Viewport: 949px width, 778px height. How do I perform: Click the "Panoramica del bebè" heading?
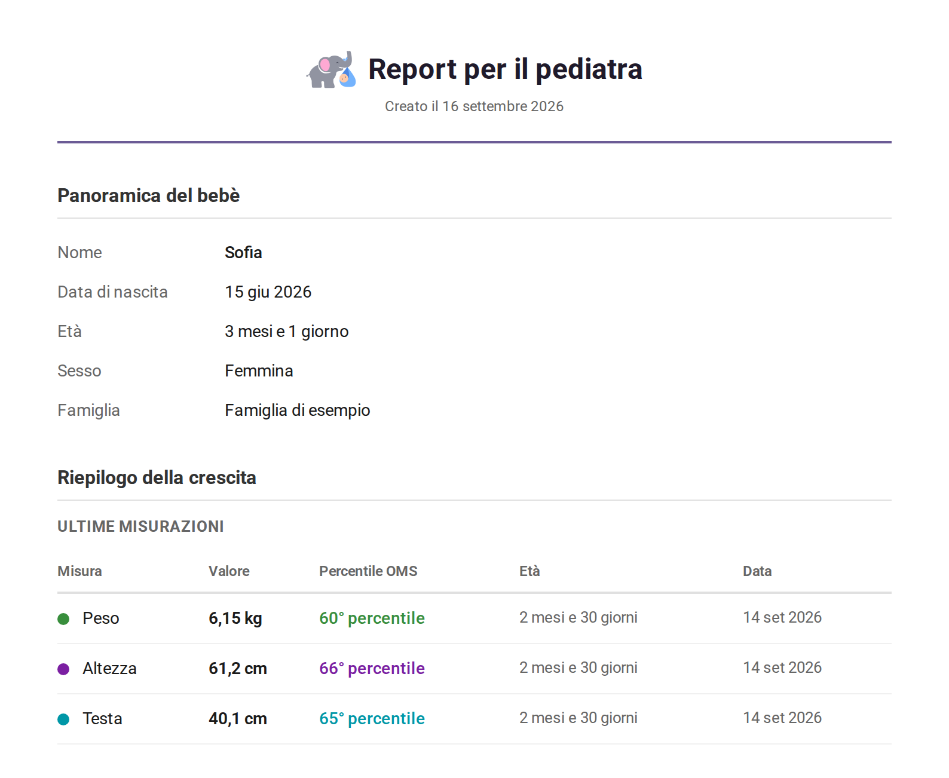coord(148,195)
